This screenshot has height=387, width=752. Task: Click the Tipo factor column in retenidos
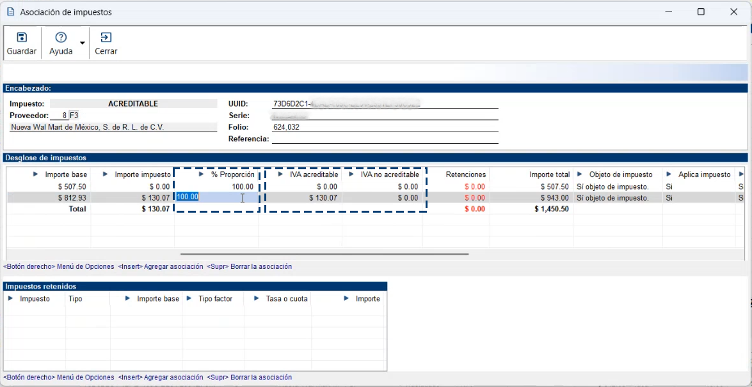point(215,299)
